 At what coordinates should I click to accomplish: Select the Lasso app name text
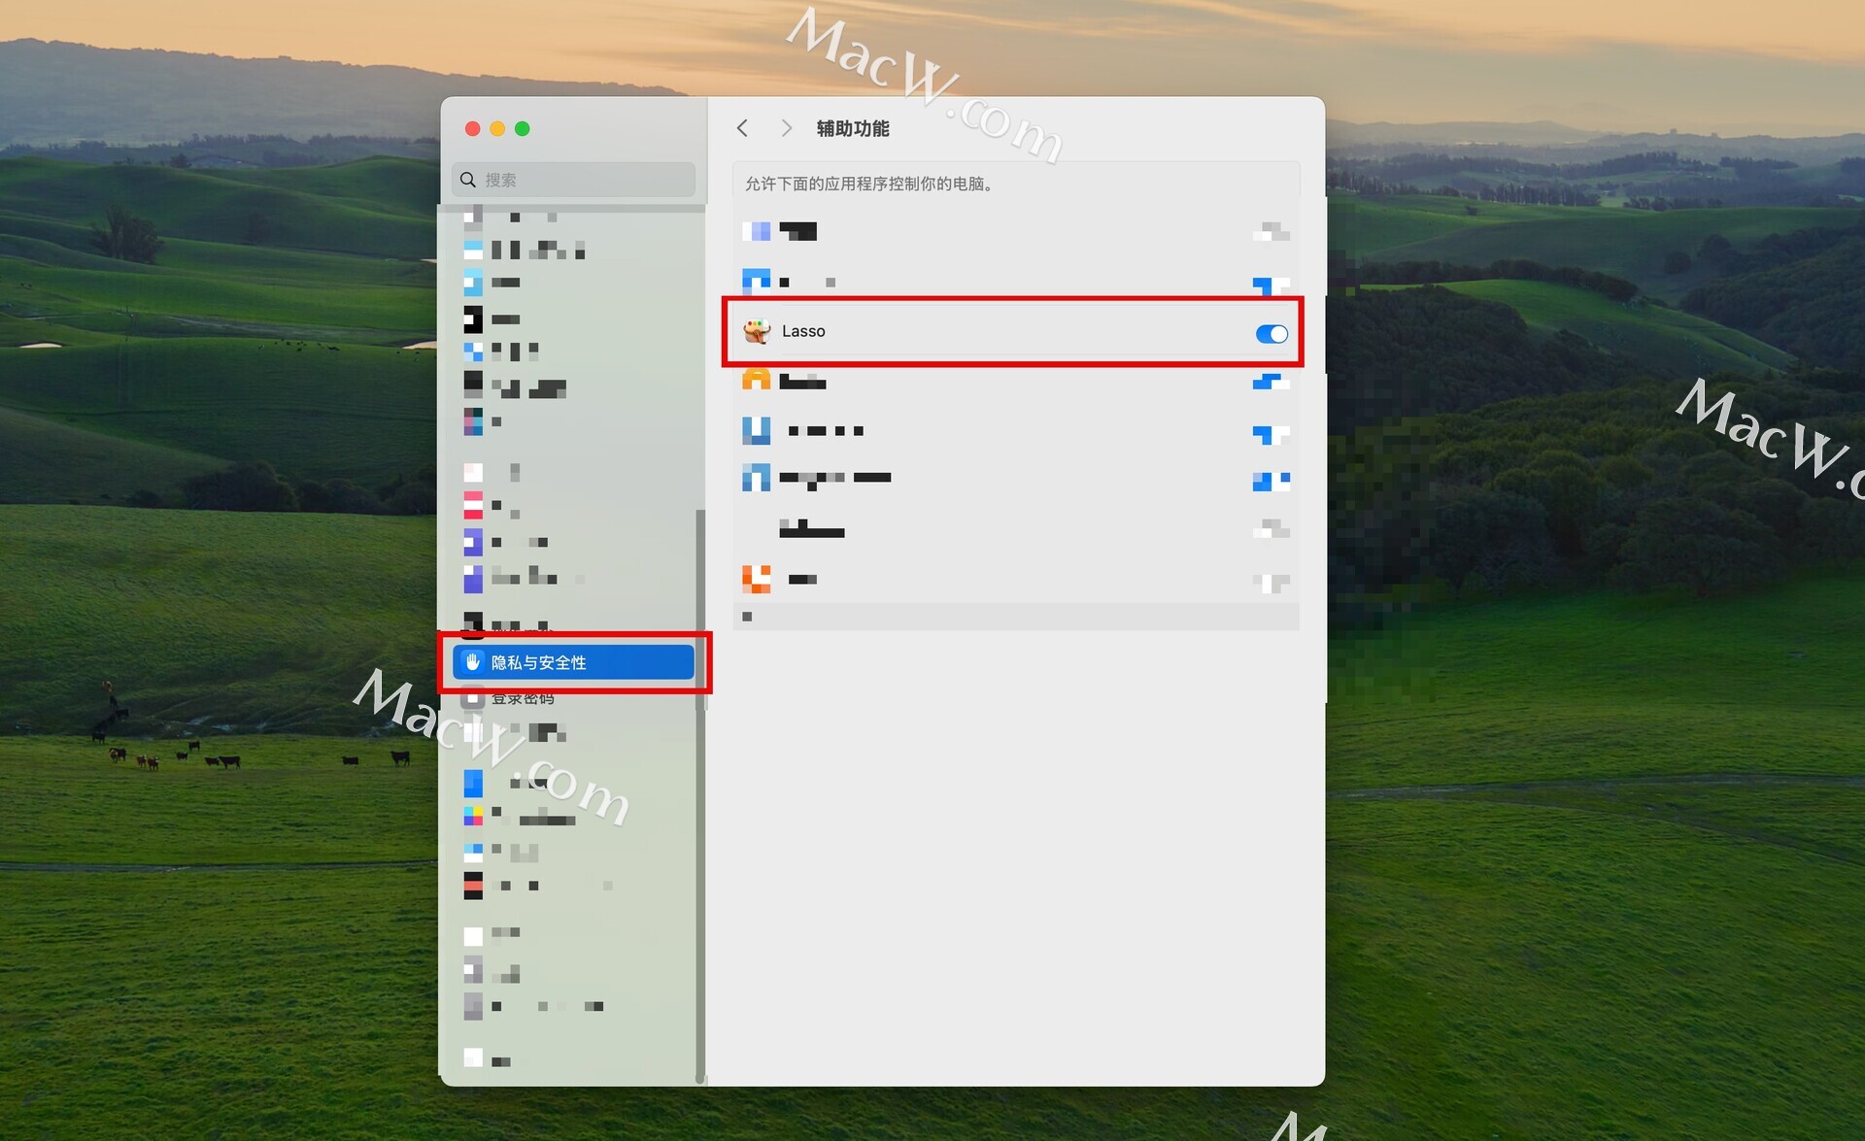coord(803,331)
